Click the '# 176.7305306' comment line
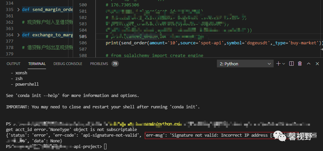The height and width of the screenshot is (151, 323). pos(122,5)
